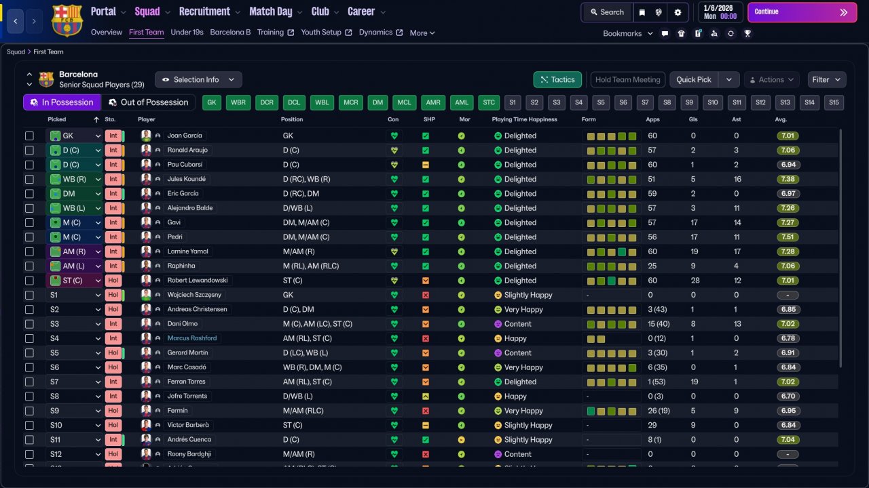The width and height of the screenshot is (869, 488).
Task: Tick the checkbox for Dani Olmo
Action: tap(29, 324)
